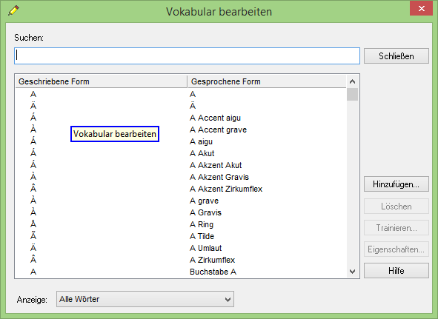
Task: Focus the Suchen text field
Action: 187,56
